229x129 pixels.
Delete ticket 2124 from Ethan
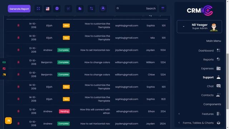click(x=18, y=111)
